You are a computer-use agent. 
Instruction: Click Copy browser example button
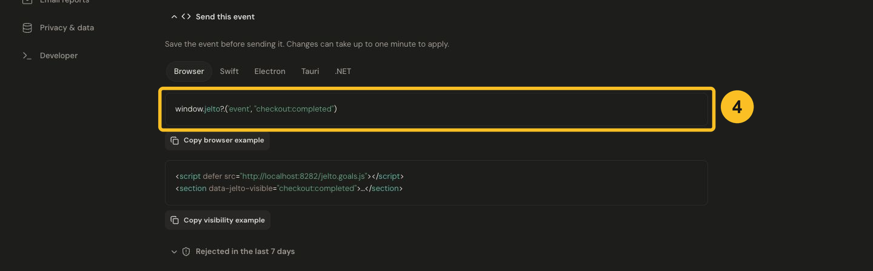[x=218, y=141]
